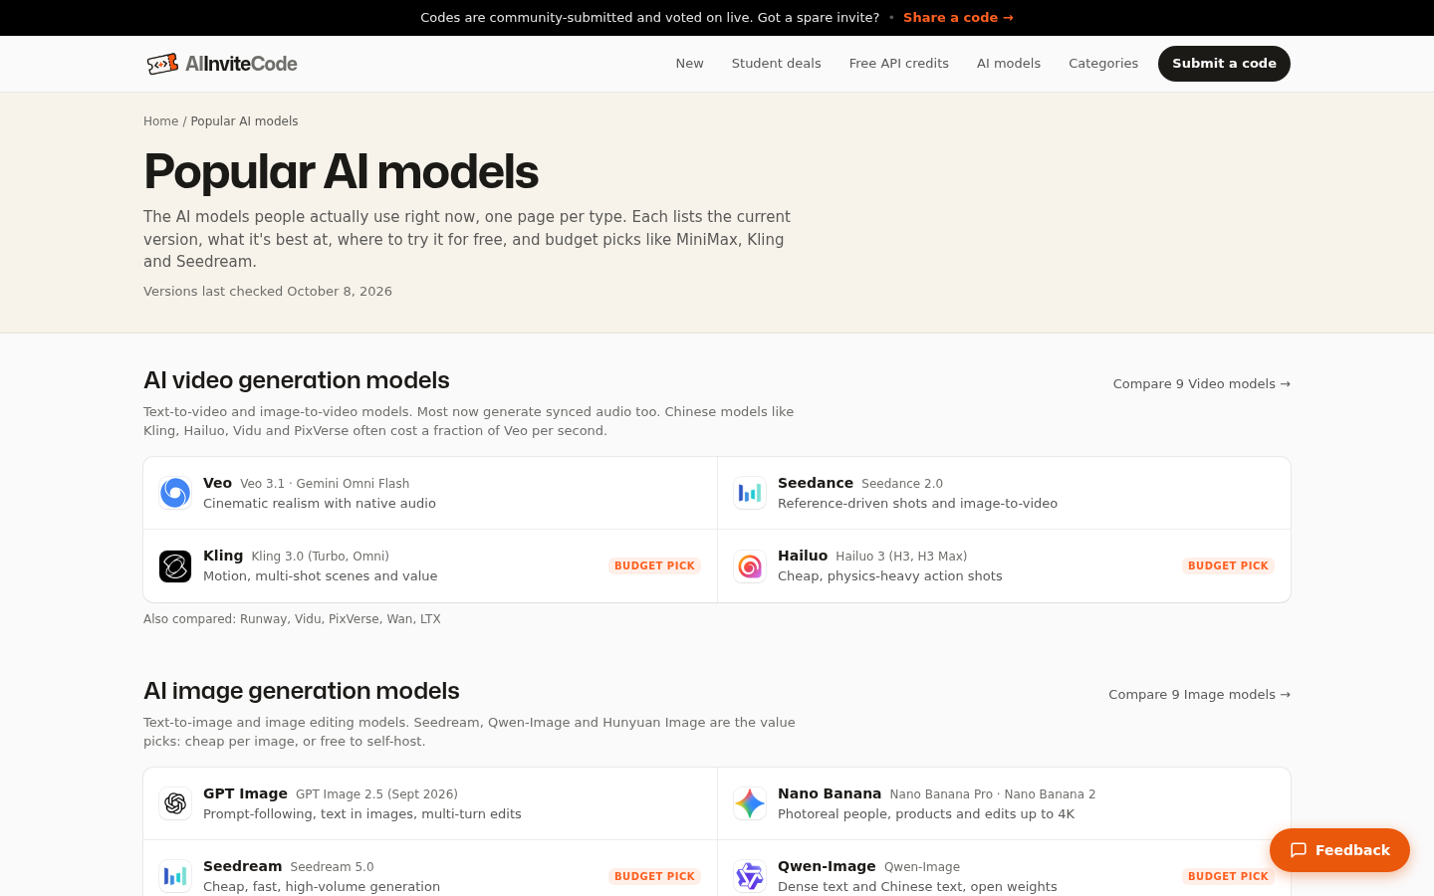Click Home in the breadcrumb
The height and width of the screenshot is (896, 1434).
[160, 121]
